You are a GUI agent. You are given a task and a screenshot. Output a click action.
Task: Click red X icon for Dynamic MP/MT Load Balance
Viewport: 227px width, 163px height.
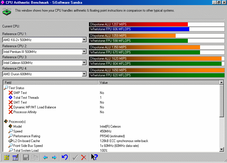point(10,107)
